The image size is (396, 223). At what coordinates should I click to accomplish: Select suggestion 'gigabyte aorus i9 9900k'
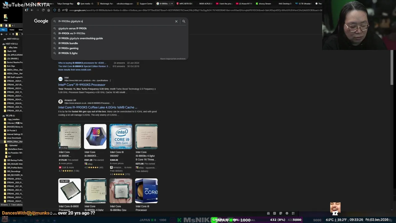(x=72, y=28)
